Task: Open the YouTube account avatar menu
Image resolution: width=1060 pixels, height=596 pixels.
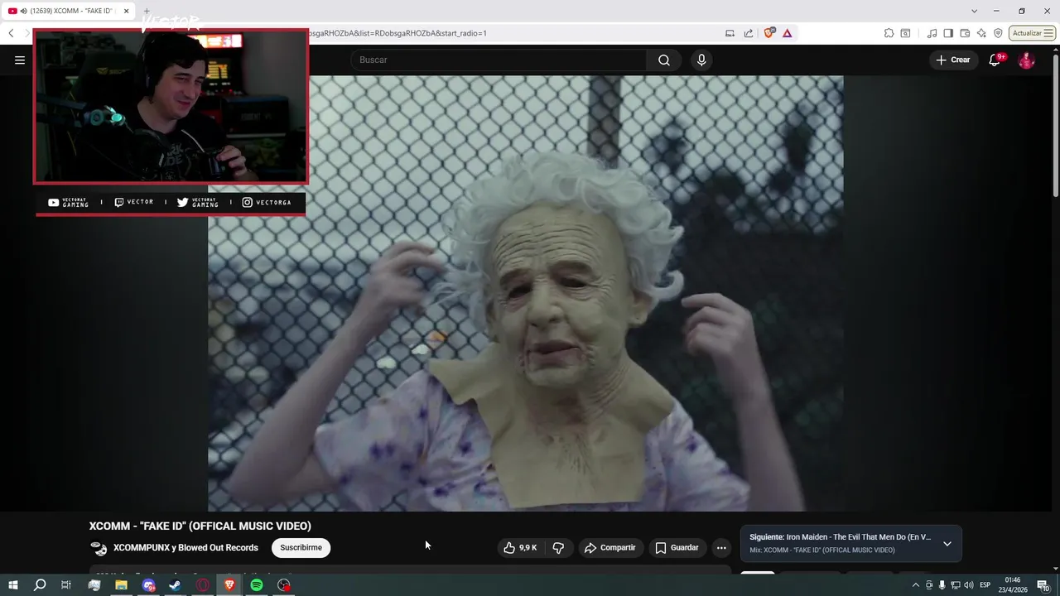Action: coord(1026,60)
